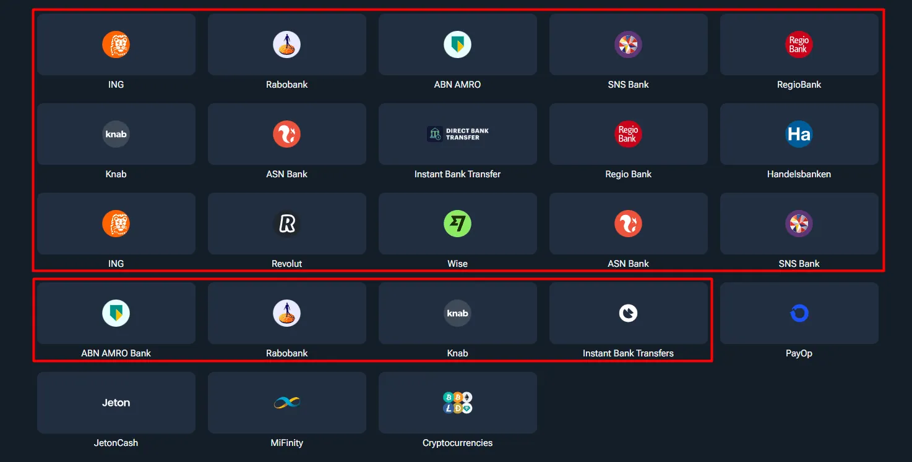The height and width of the screenshot is (462, 912).
Task: Choose the JetonCash payment method
Action: (x=116, y=403)
